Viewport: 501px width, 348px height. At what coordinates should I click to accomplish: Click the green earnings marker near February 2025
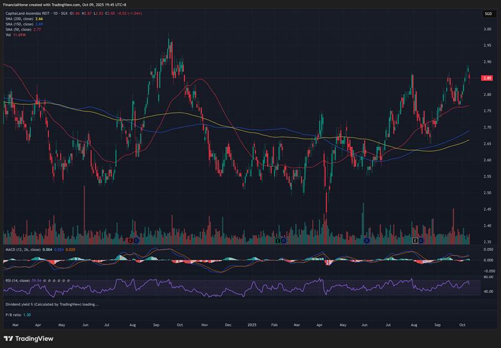pos(278,241)
